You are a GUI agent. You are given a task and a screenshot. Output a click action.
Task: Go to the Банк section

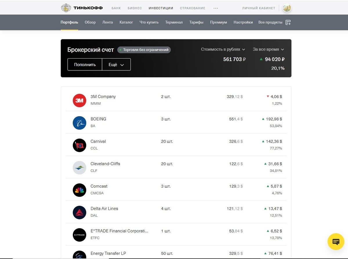coord(116,8)
